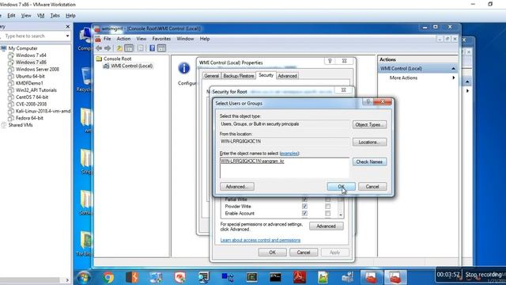The image size is (506, 285).
Task: Click the VMware library search field
Action: (x=33, y=36)
